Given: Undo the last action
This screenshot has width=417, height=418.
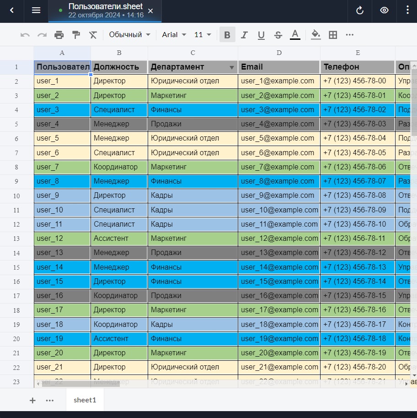Looking at the screenshot, I should (x=25, y=35).
